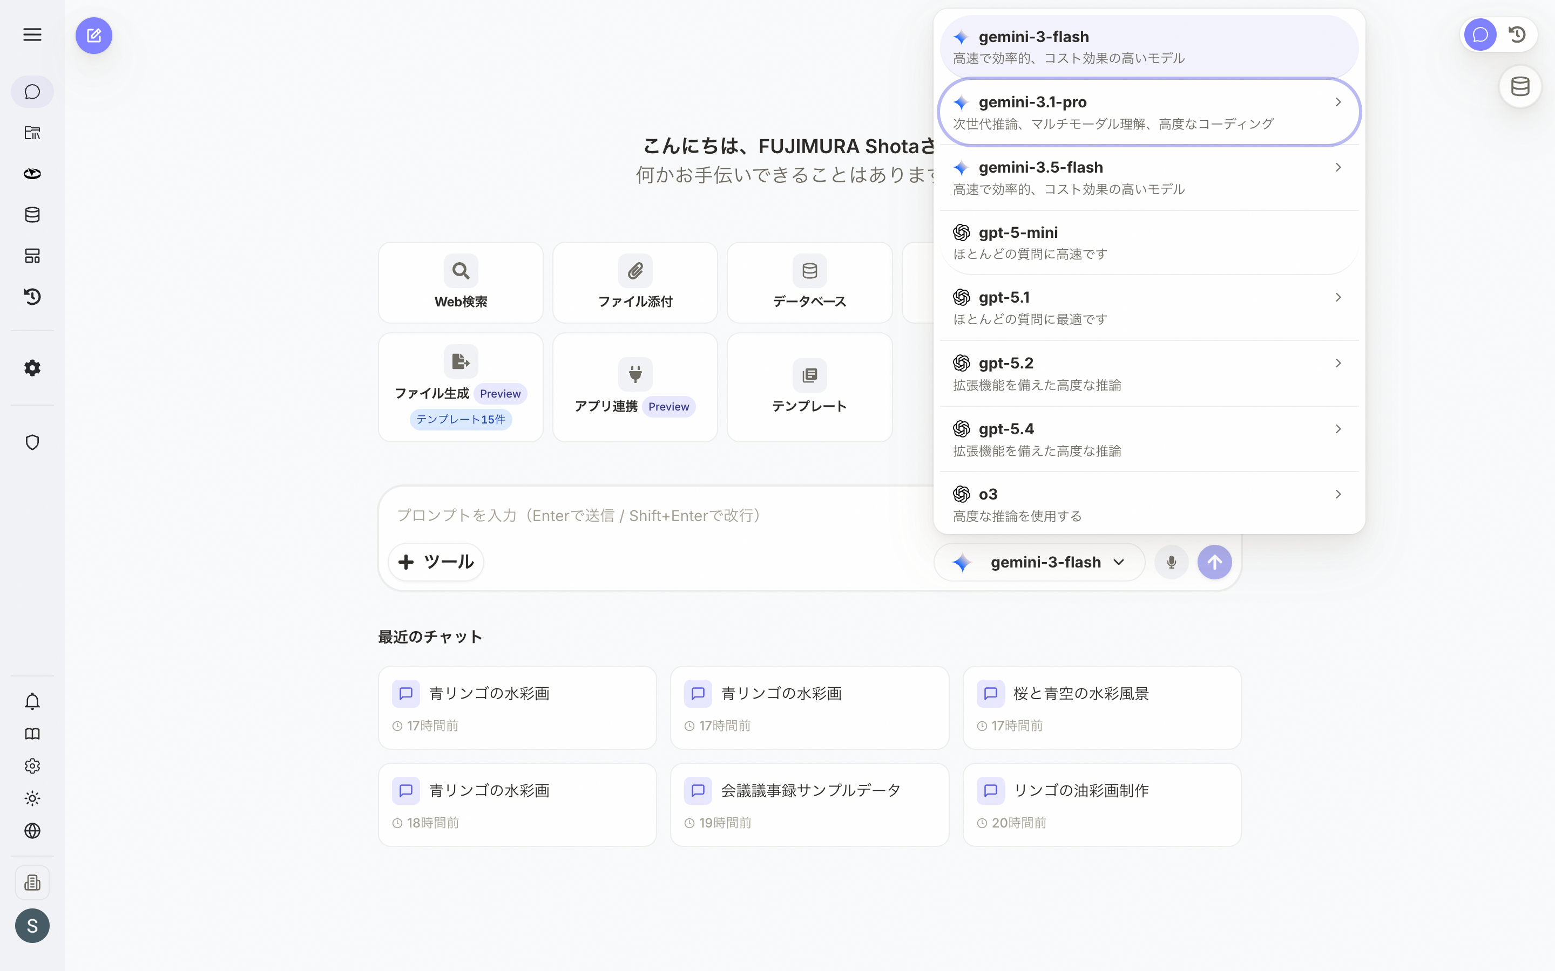This screenshot has width=1555, height=971.
Task: Expand the o3 options chevron
Action: pyautogui.click(x=1338, y=494)
